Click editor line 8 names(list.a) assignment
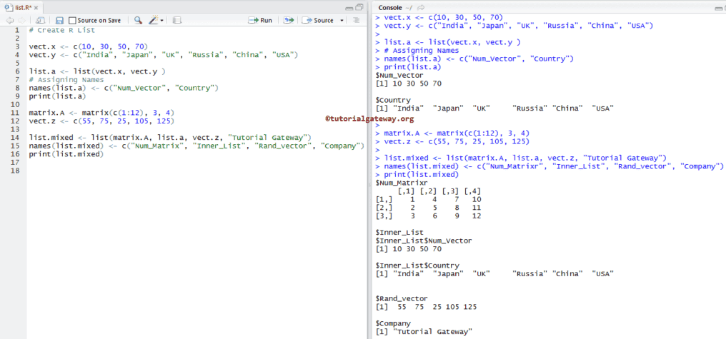Viewport: 726px width, 339px height. pos(123,88)
